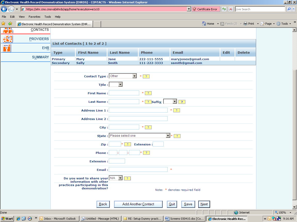Click the Next button
This screenshot has width=297, height=222.
pyautogui.click(x=204, y=204)
